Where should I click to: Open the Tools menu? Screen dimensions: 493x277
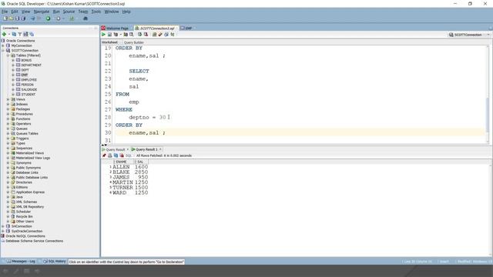[96, 12]
